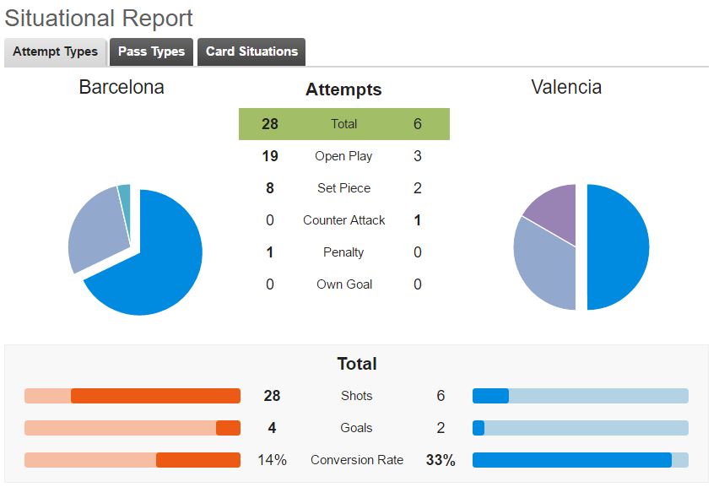Click Valencia's blue Shots bar
Screen dimensions: 719x498
pos(490,396)
